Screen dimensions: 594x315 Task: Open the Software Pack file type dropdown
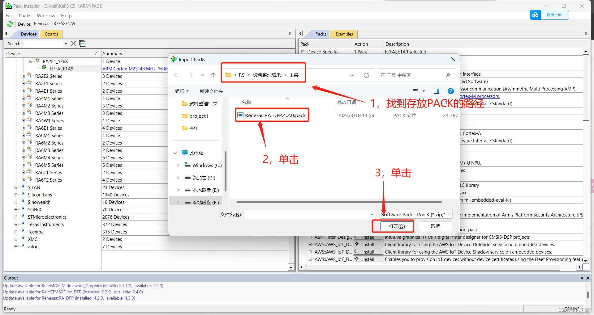point(450,214)
